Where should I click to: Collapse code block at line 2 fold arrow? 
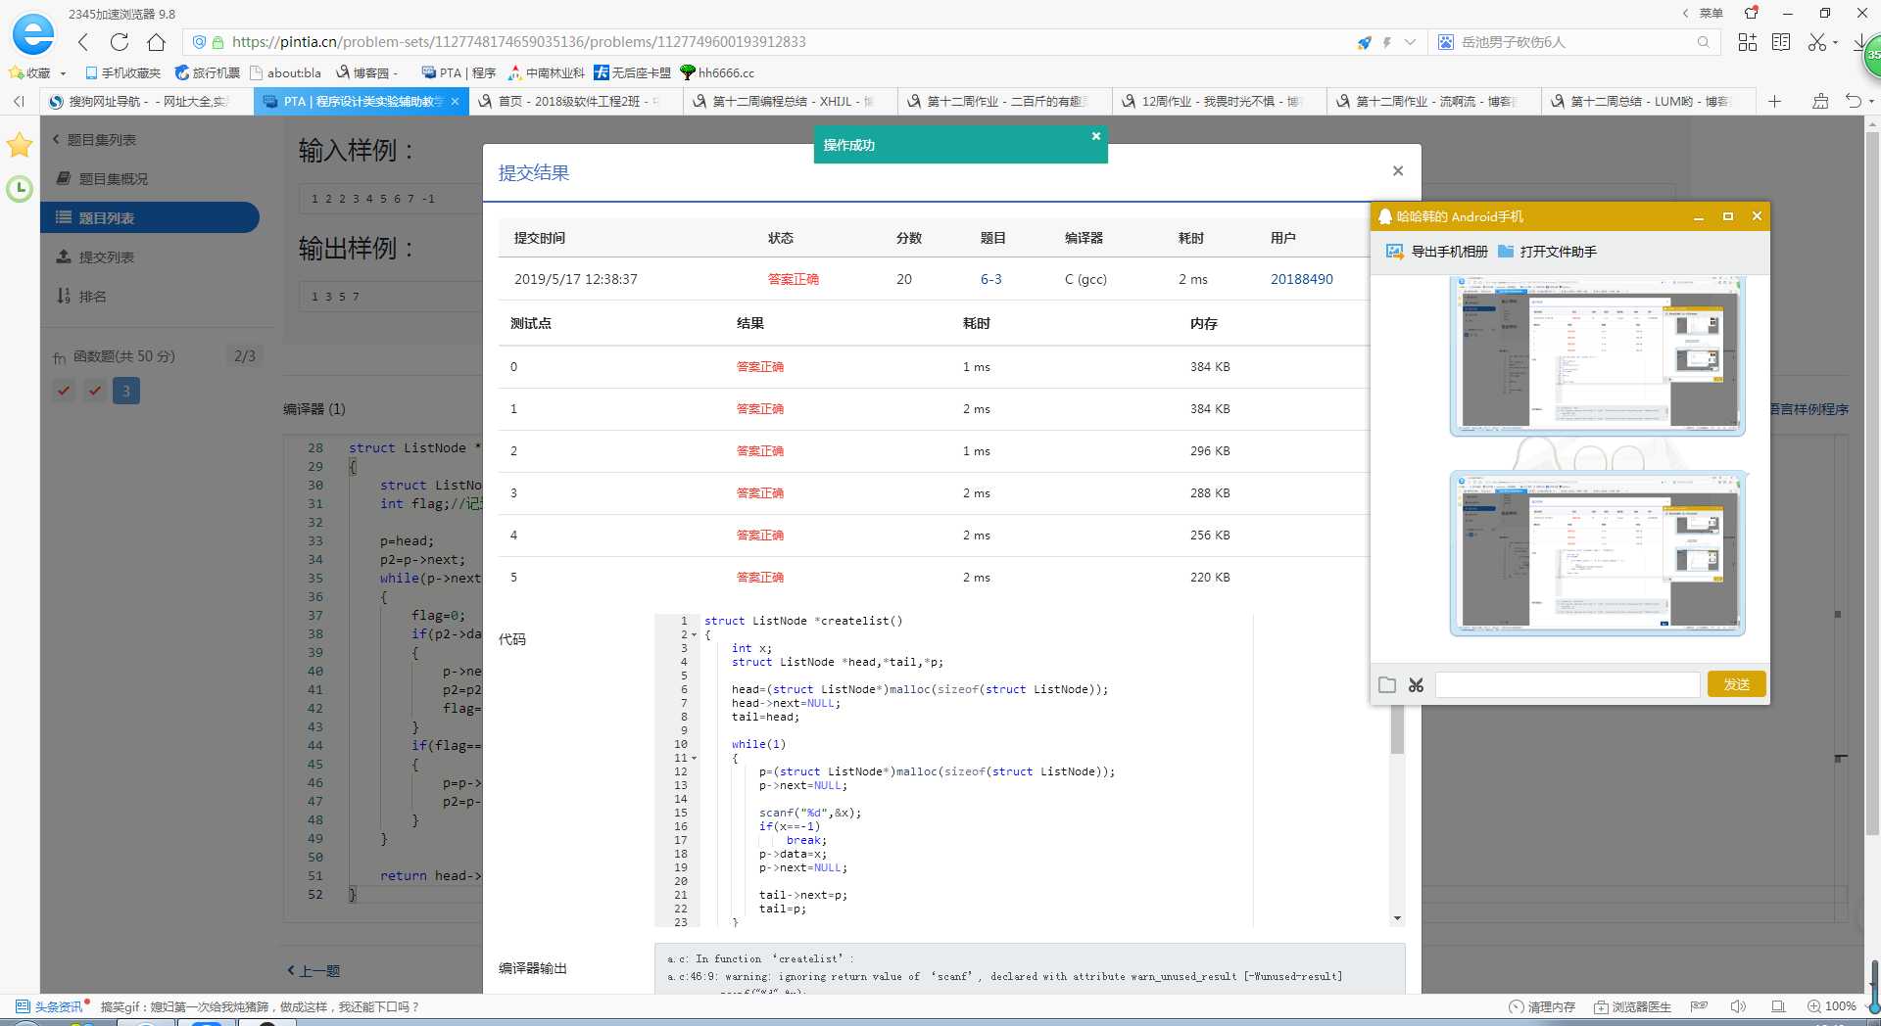695,635
